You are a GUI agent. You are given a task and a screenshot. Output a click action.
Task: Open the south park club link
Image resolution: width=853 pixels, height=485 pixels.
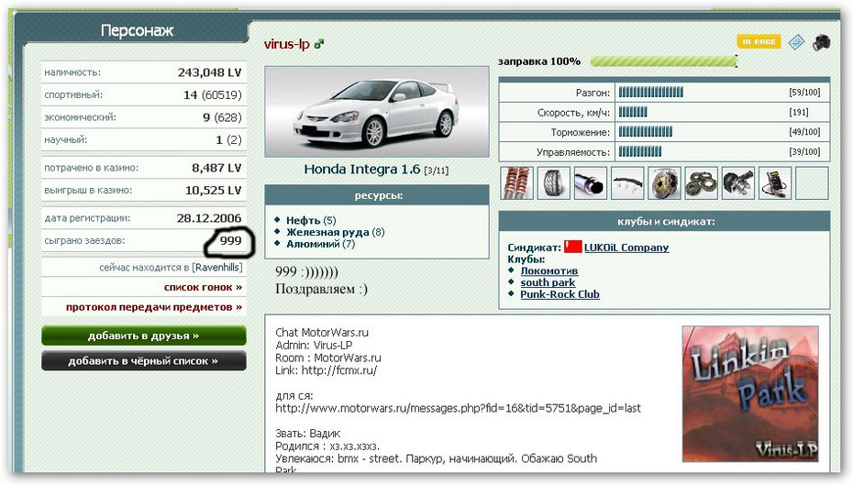coord(548,282)
